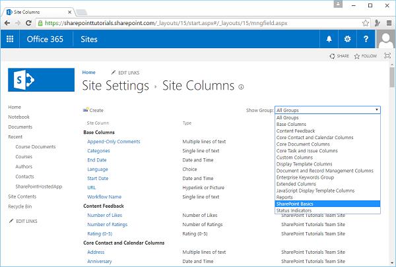This screenshot has height=267, width=396.
Task: Toggle focus on content icon
Action: pos(387,56)
